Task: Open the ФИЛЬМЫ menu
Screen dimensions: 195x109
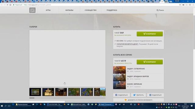Action: tap(69, 10)
